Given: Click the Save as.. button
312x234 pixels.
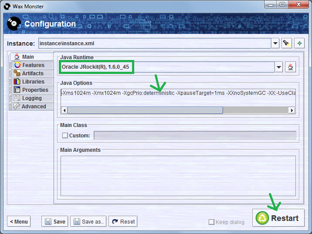Looking at the screenshot, I should [88, 221].
